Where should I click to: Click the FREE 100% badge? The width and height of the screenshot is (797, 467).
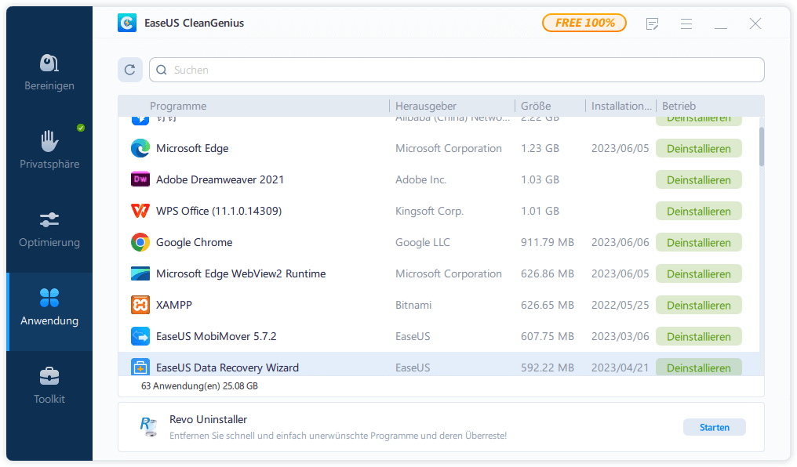(584, 23)
